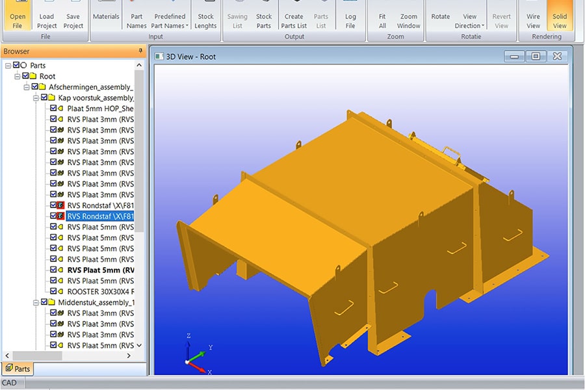Load a project with Load Project
Image resolution: width=585 pixels, height=390 pixels.
tap(47, 15)
